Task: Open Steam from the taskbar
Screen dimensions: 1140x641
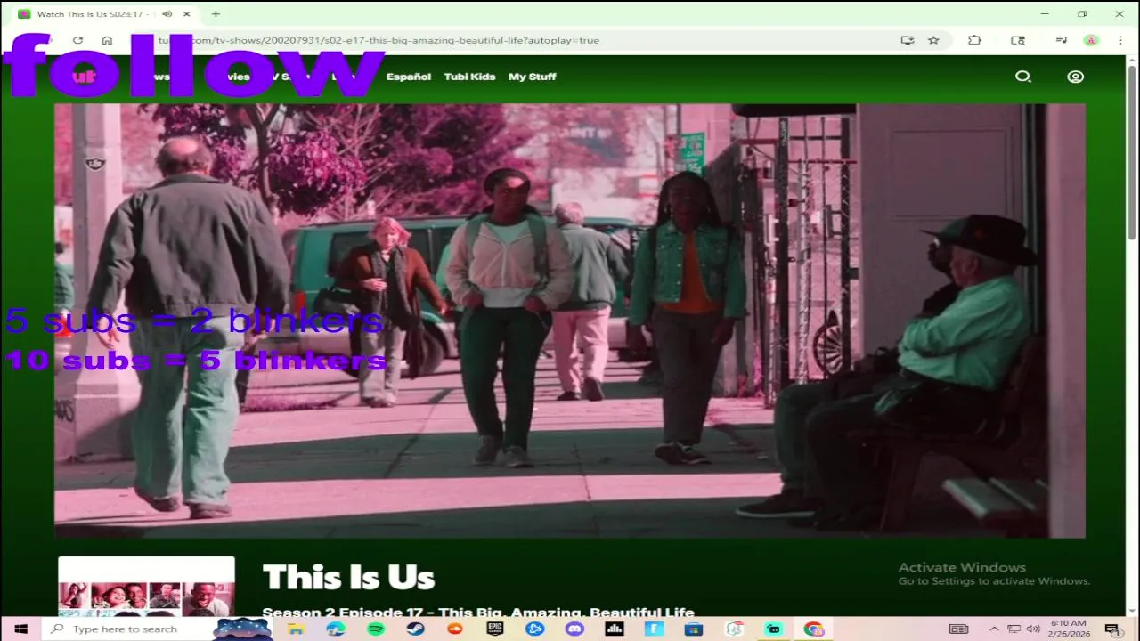Action: click(415, 629)
